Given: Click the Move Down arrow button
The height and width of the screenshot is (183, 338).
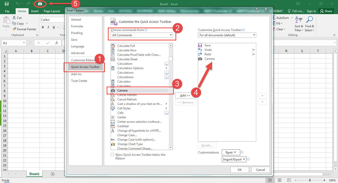Looking at the screenshot, I should (262, 102).
